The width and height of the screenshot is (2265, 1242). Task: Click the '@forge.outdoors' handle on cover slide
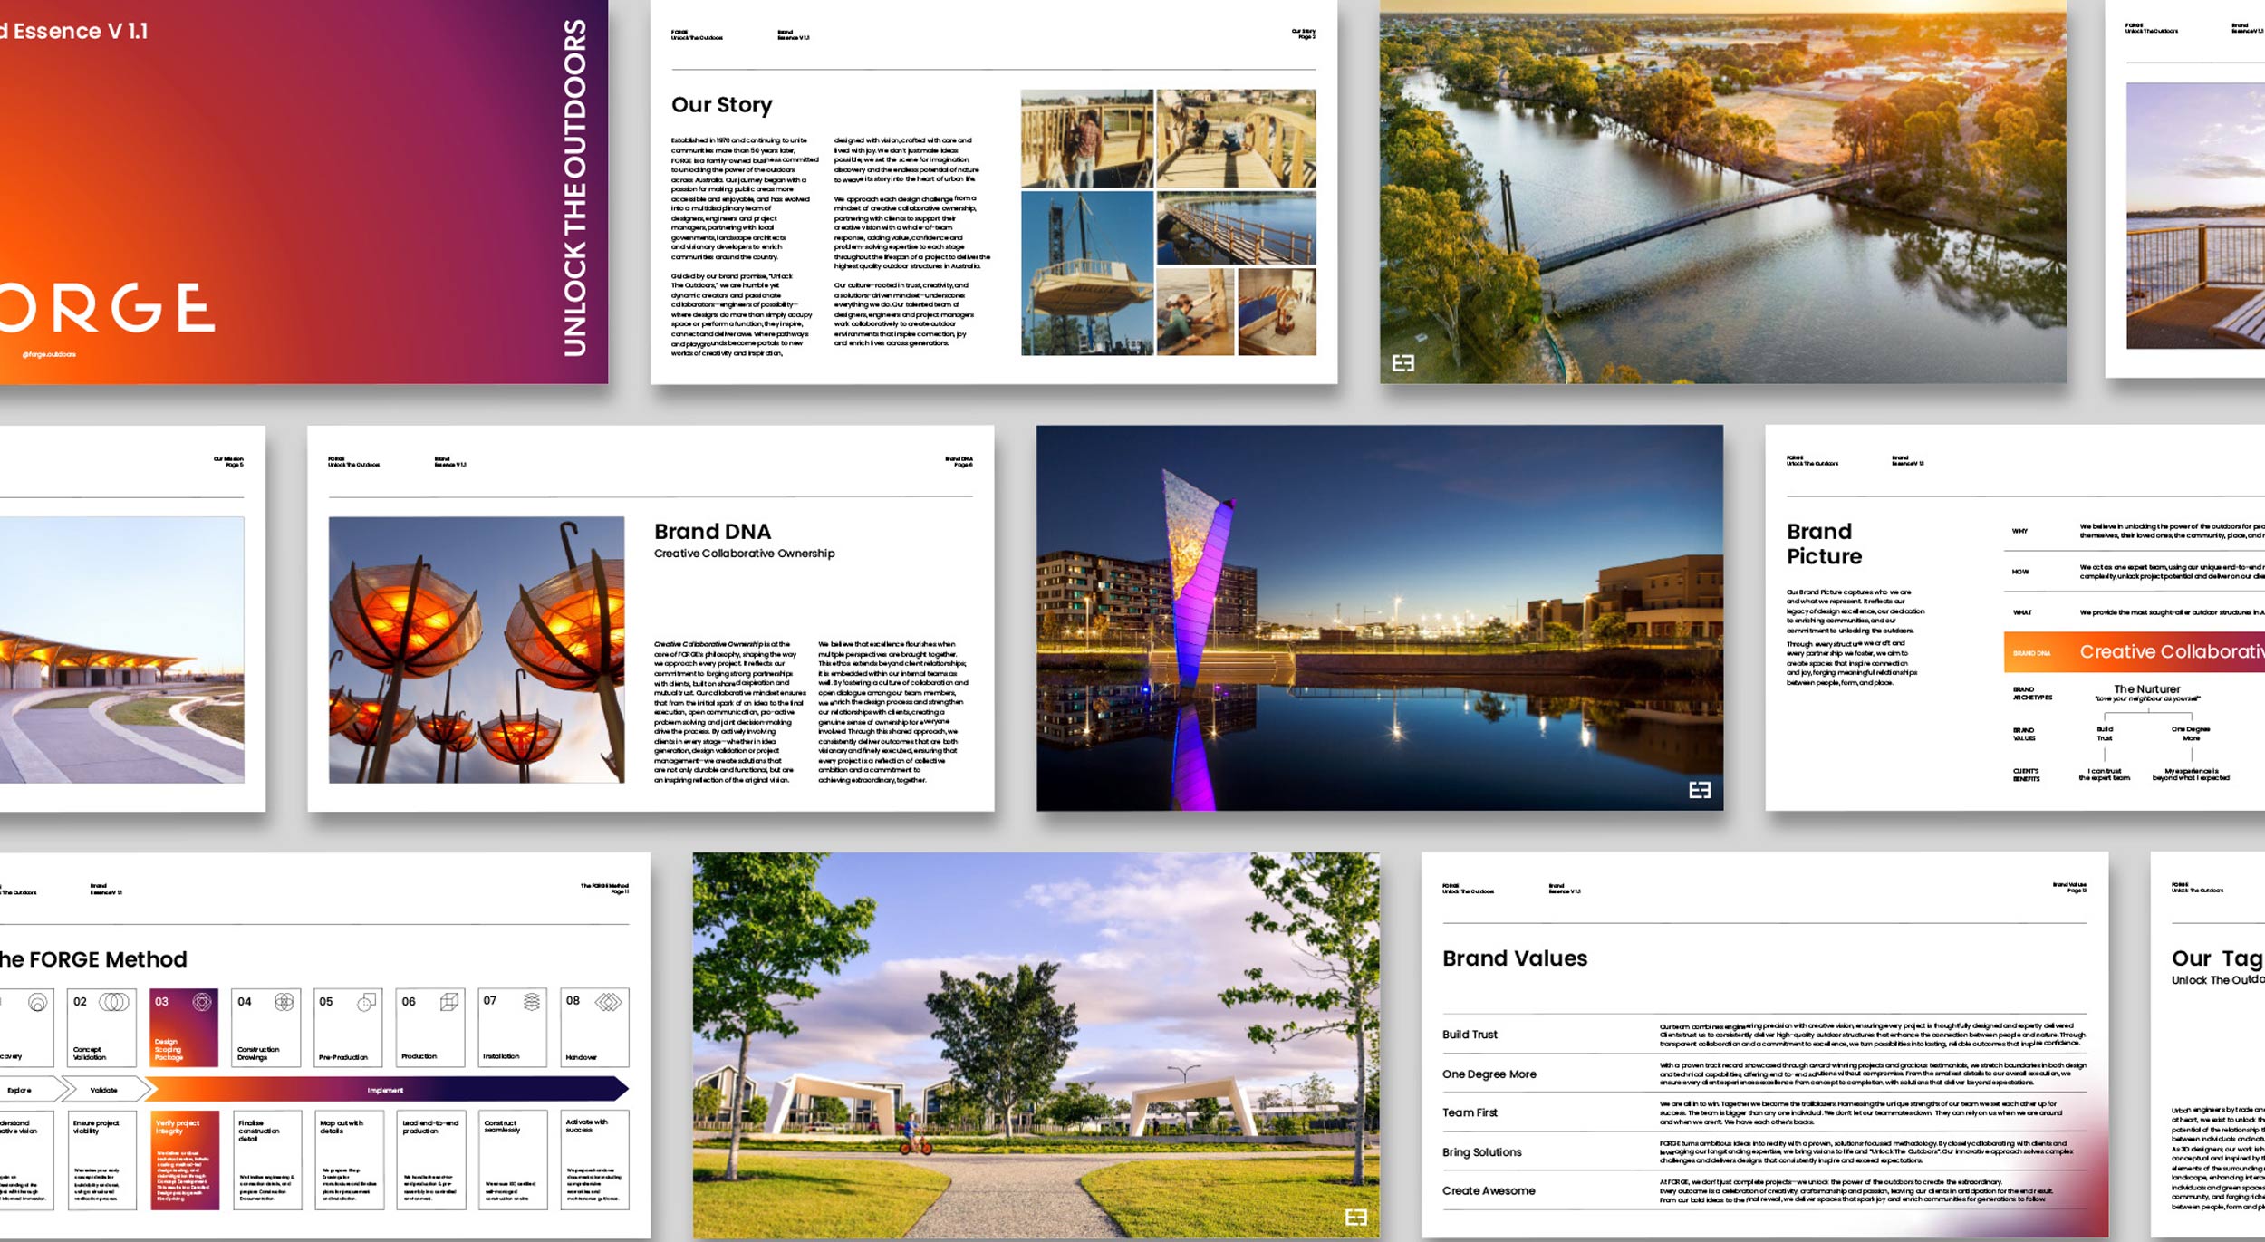point(49,354)
